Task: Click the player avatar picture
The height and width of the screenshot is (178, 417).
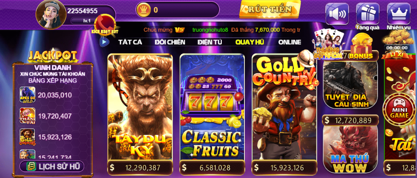Action: pyautogui.click(x=51, y=14)
